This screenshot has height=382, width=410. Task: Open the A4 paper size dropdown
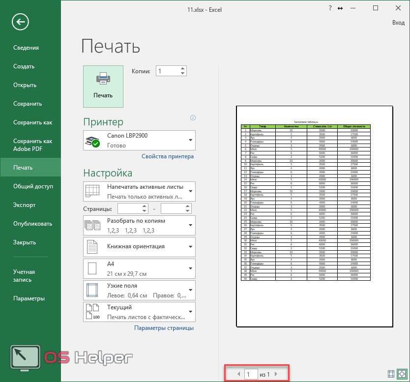point(140,268)
